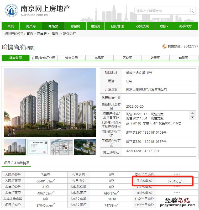Click the 31套 unsold units value
This screenshot has height=210, width=199.
click(x=46, y=187)
